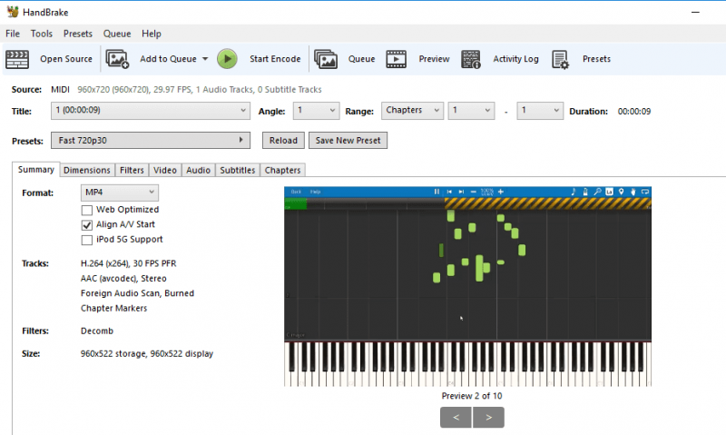Minimize the HandBrake window
Image resolution: width=726 pixels, height=435 pixels.
coord(695,12)
